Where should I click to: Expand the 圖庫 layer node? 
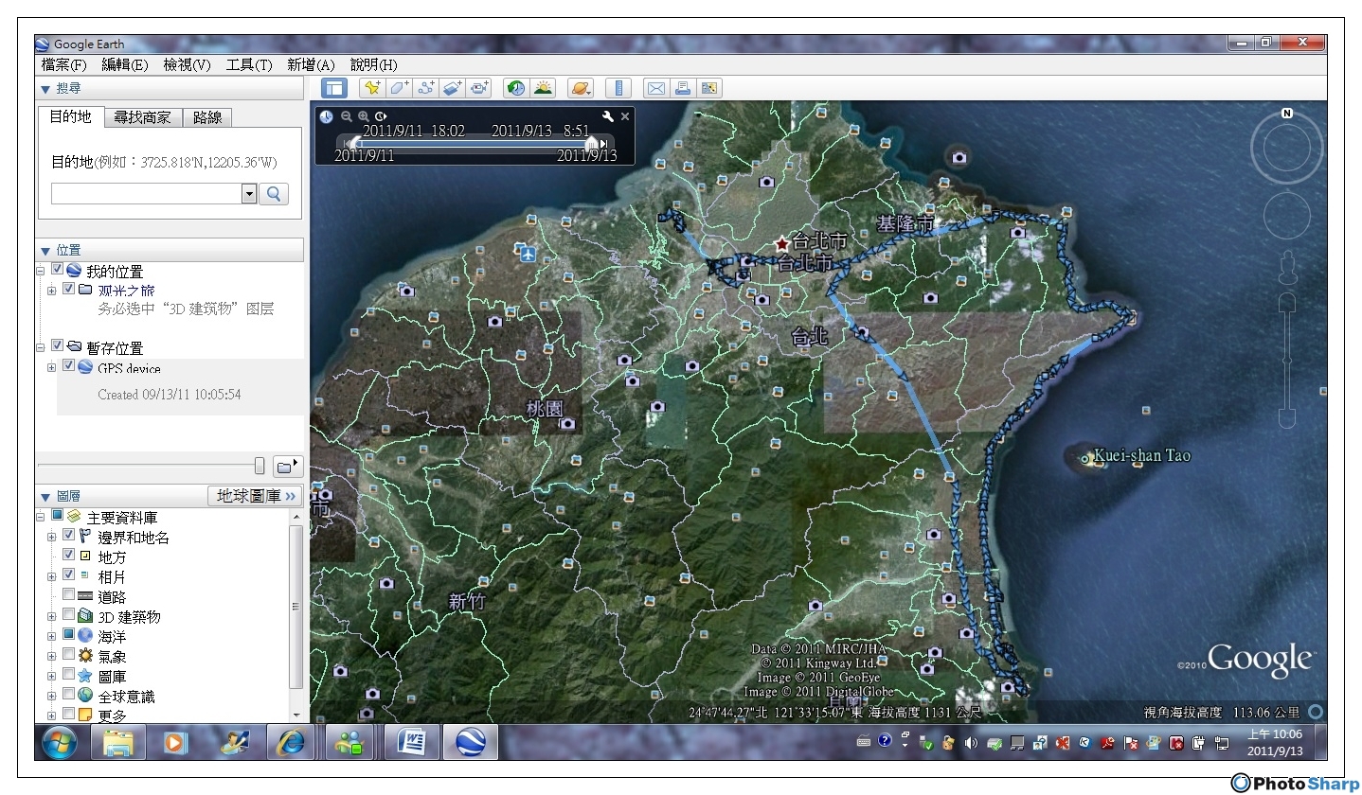52,676
